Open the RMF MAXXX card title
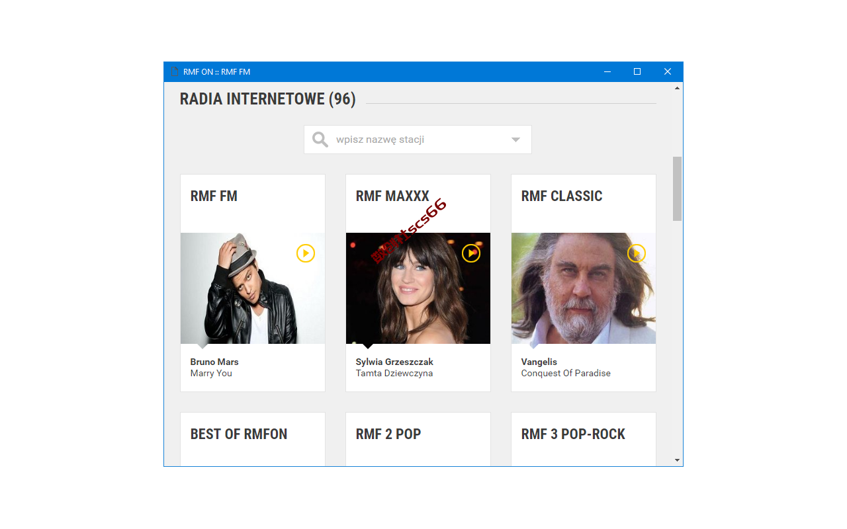Image resolution: width=847 pixels, height=529 pixels. [392, 196]
